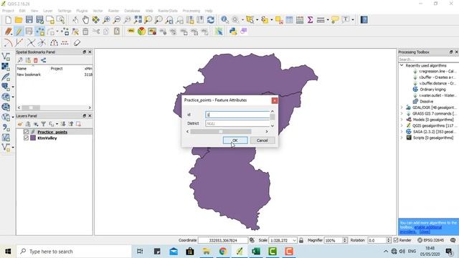
Task: Expand the Scripts group in toolbox
Action: 402,138
